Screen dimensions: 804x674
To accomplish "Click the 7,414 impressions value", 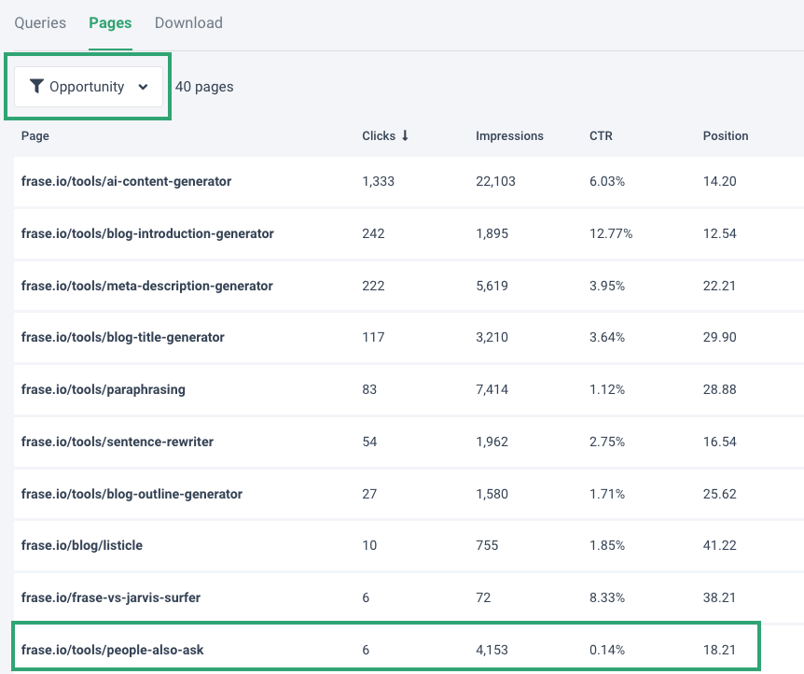I will point(492,389).
